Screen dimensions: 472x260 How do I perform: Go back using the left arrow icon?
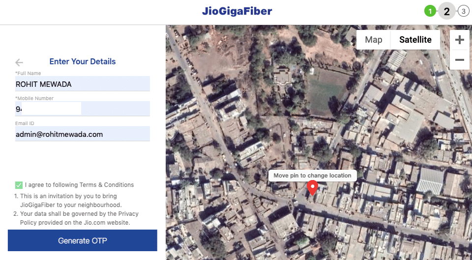[19, 62]
